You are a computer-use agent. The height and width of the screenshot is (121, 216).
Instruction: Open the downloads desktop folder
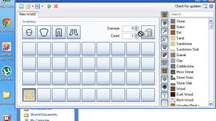(x=7, y=98)
